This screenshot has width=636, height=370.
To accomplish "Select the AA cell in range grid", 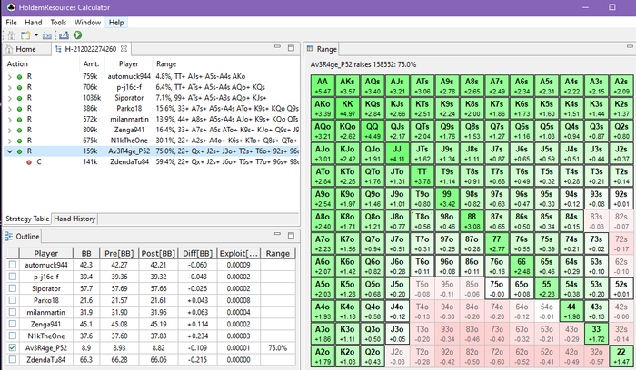I will (323, 86).
